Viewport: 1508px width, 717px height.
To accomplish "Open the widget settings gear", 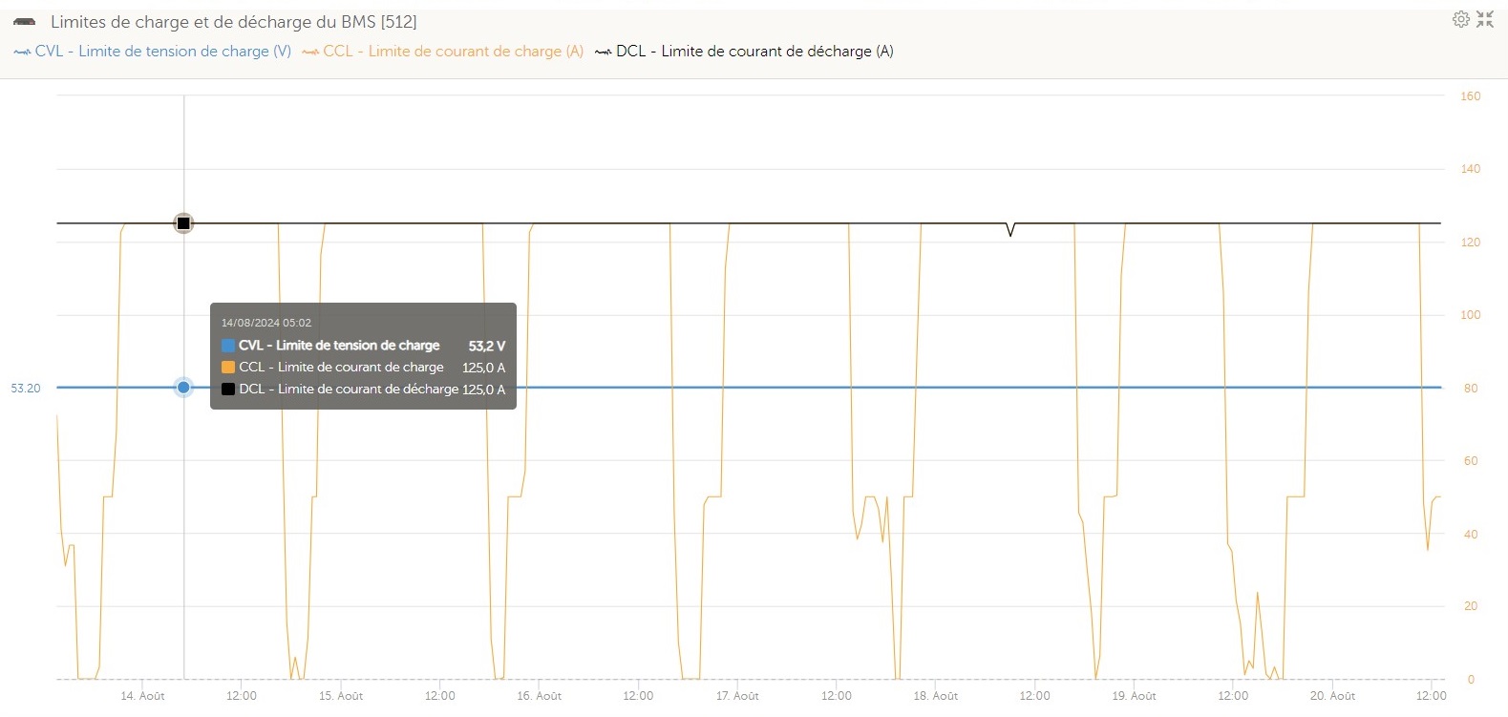I will tap(1460, 19).
